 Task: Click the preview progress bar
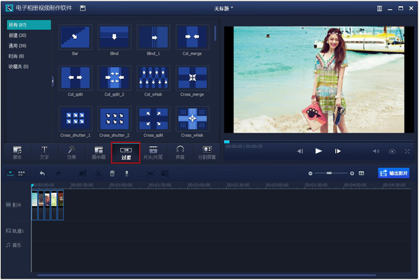(x=319, y=142)
